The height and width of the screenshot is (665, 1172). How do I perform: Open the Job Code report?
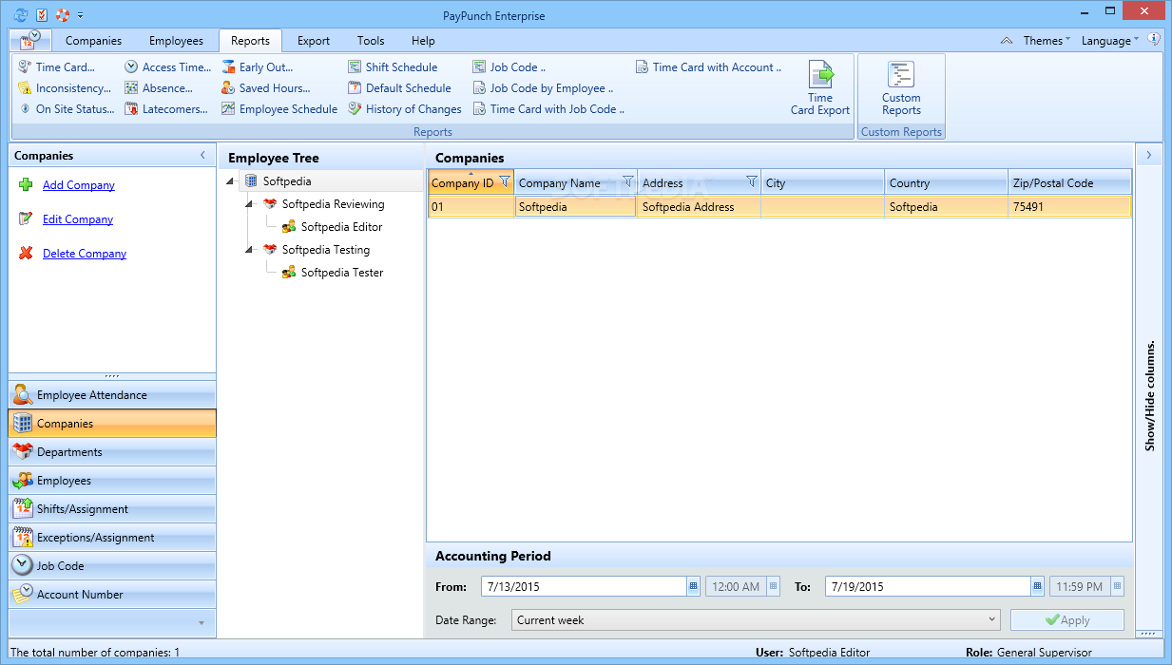point(509,67)
